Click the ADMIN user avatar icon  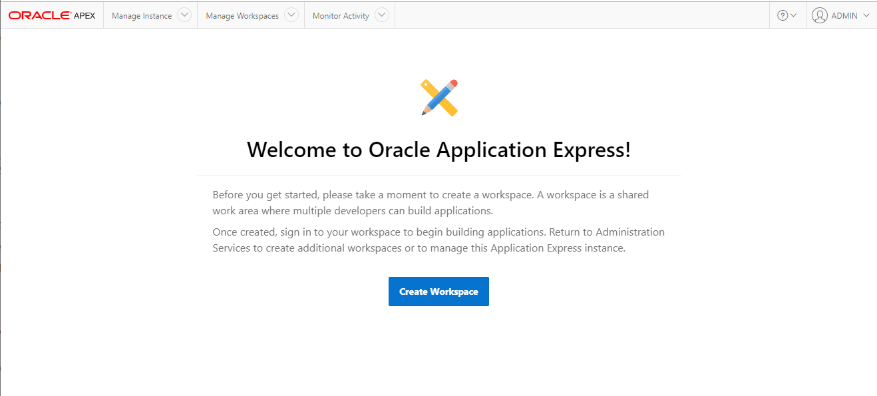click(820, 15)
